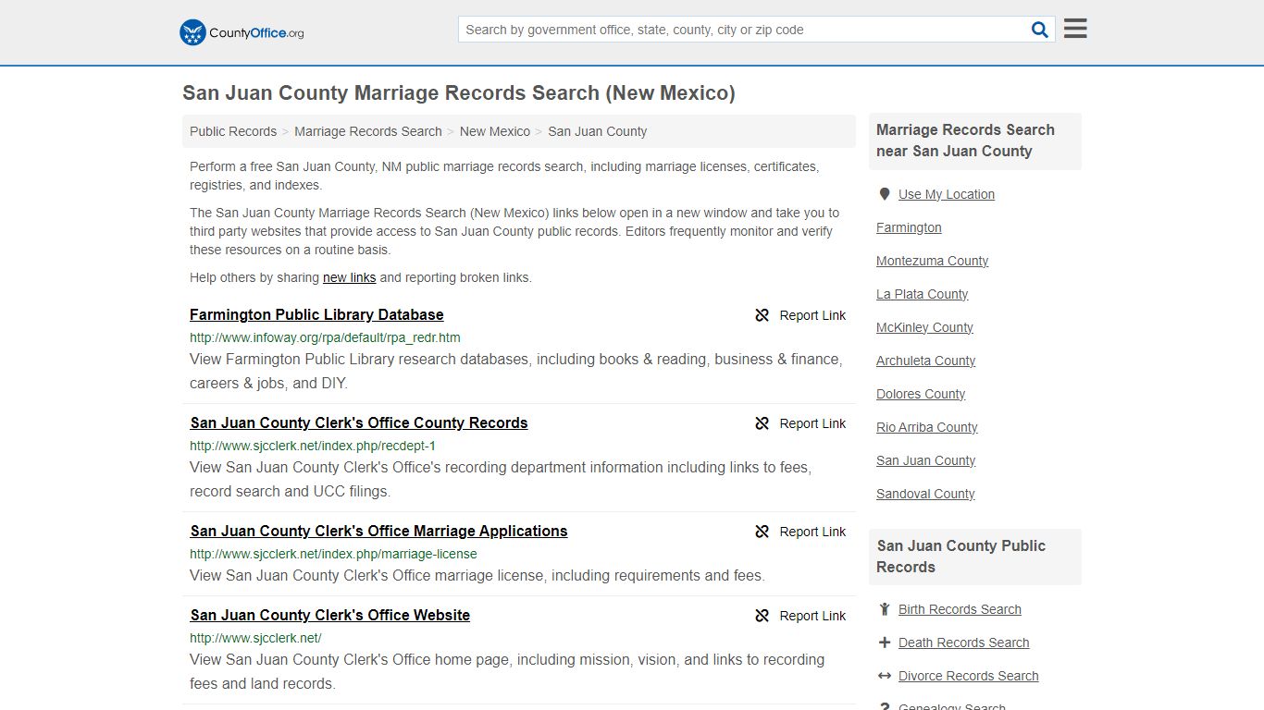The width and height of the screenshot is (1264, 710).
Task: Open the hamburger menu icon
Action: point(1075,29)
